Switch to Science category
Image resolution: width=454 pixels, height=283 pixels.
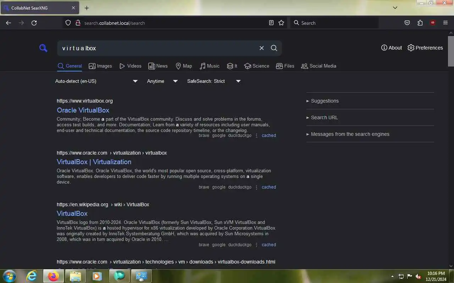coord(257,66)
